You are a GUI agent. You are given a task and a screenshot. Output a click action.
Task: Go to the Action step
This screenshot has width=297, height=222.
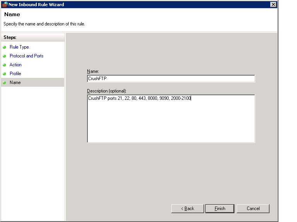point(15,65)
